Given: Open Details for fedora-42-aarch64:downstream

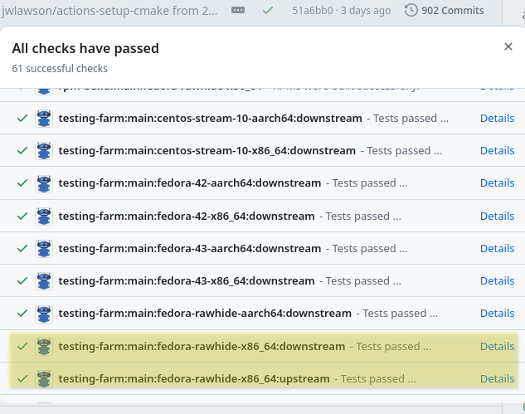Looking at the screenshot, I should (497, 183).
